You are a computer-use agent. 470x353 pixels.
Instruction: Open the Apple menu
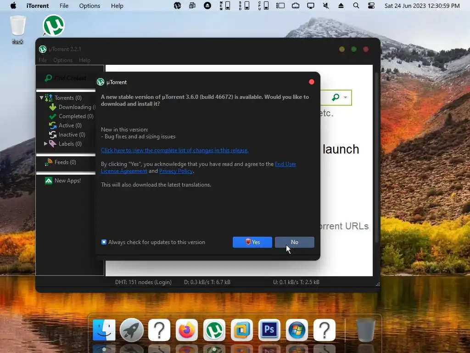click(13, 6)
